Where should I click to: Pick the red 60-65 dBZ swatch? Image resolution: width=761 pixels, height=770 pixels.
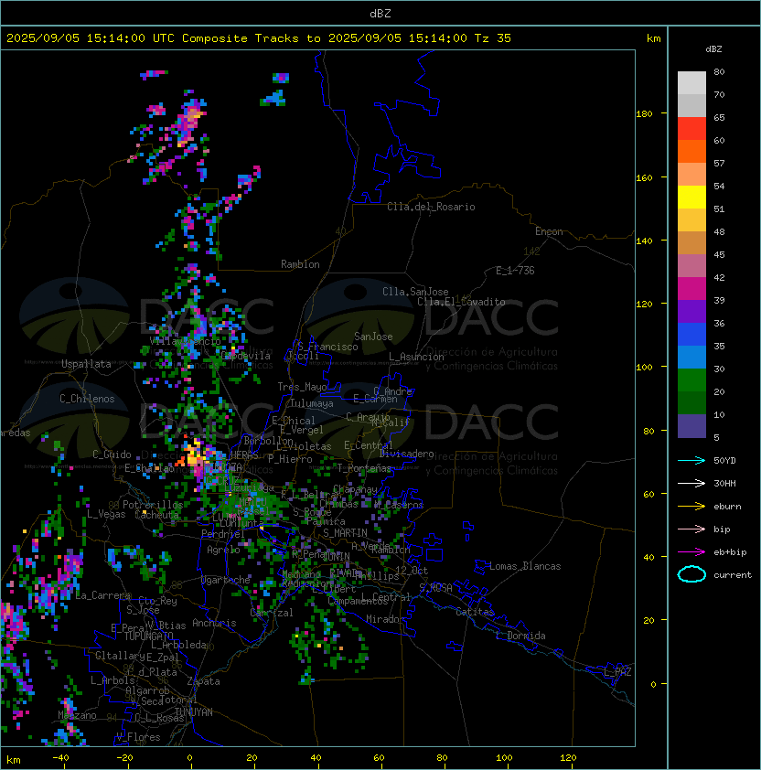pyautogui.click(x=691, y=129)
